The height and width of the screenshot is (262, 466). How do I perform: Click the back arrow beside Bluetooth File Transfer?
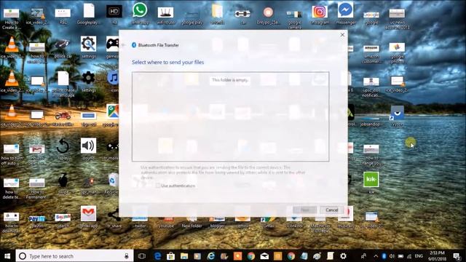point(124,45)
